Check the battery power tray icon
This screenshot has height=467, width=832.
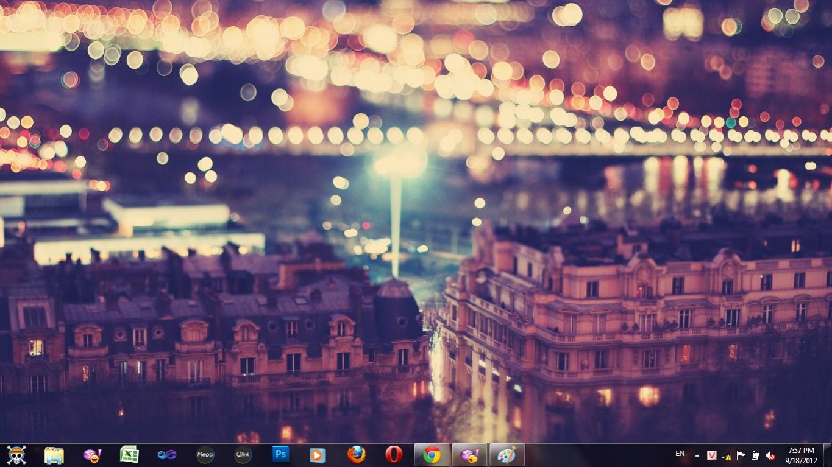coord(756,455)
